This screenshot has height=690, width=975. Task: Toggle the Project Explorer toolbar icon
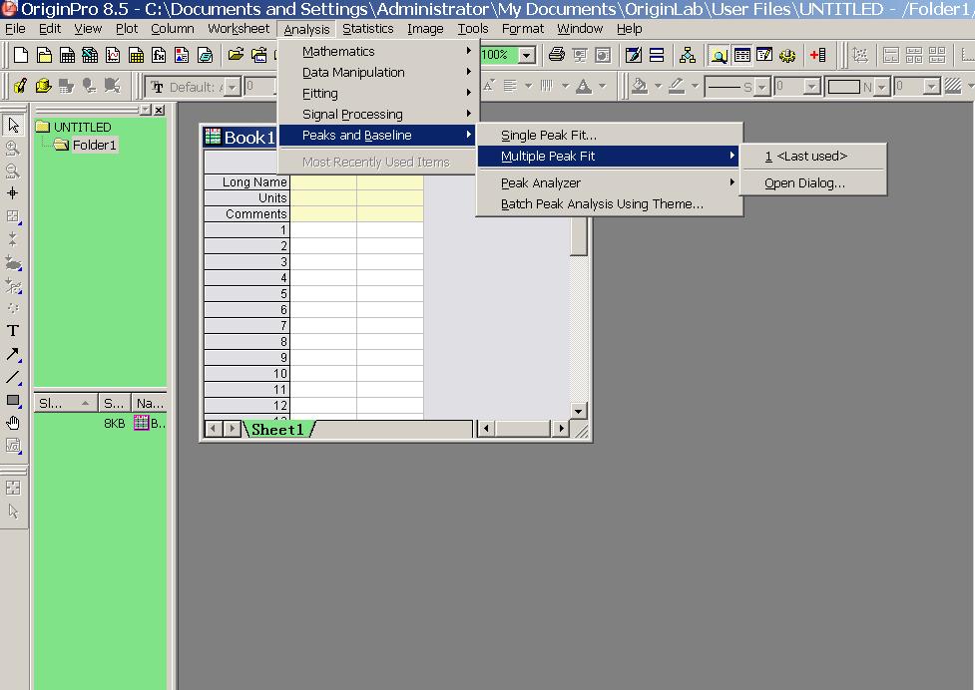pos(719,55)
